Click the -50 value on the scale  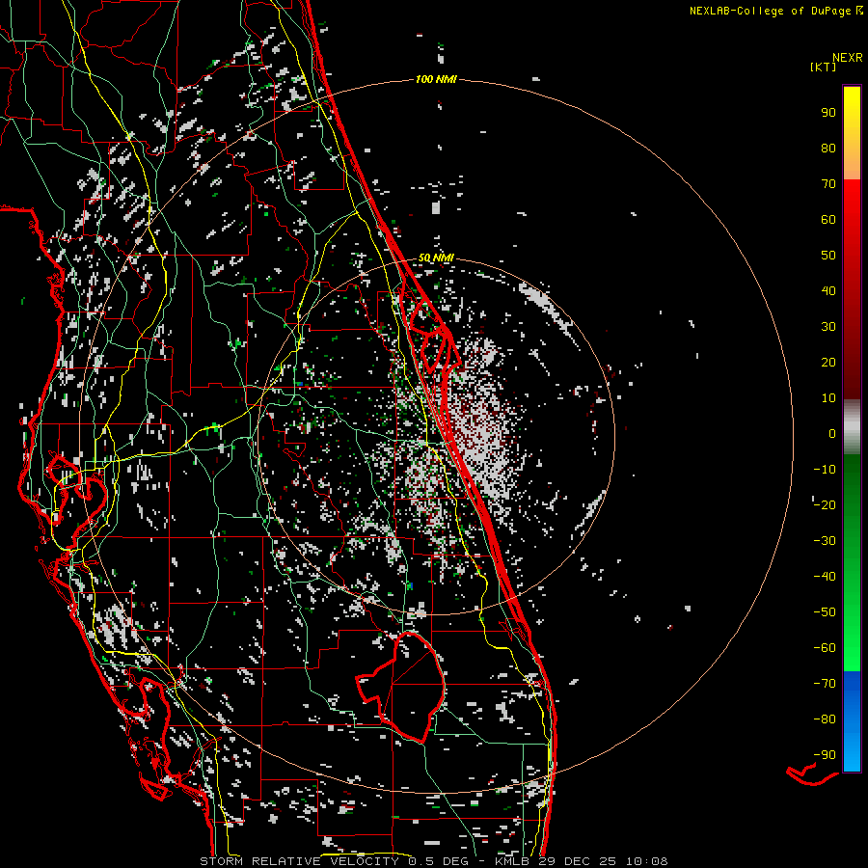823,612
